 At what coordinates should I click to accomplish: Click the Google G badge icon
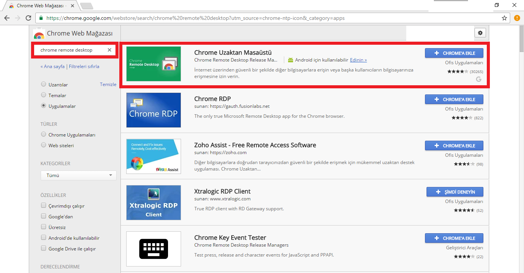coord(478,79)
